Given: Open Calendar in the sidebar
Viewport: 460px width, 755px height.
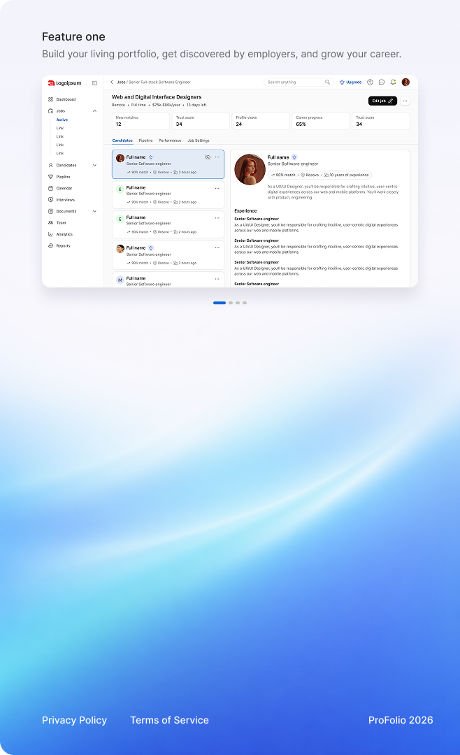Looking at the screenshot, I should tap(64, 188).
